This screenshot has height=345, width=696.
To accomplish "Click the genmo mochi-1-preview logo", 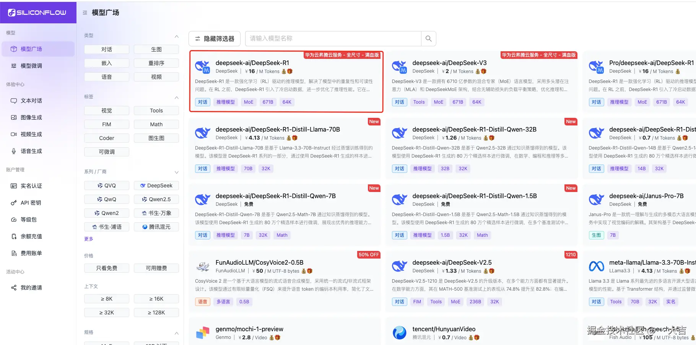I will (x=203, y=333).
